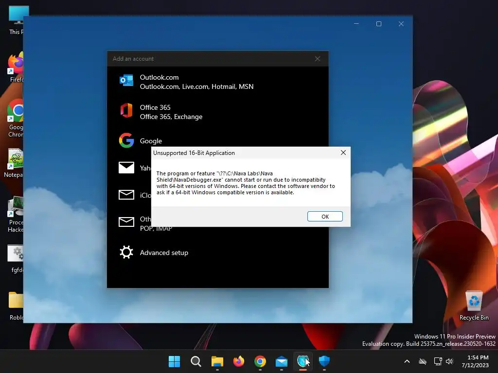Switch to Mail app taskbar icon

282,361
